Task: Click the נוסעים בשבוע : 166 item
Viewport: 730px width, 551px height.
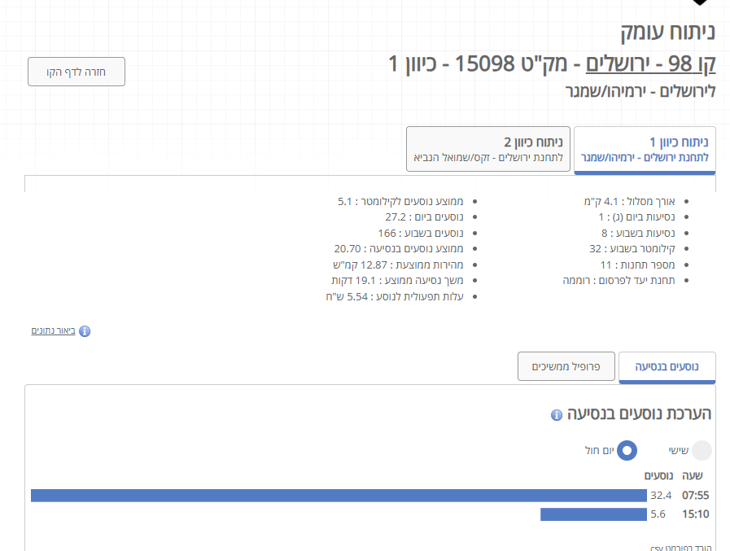Action: pos(421,233)
